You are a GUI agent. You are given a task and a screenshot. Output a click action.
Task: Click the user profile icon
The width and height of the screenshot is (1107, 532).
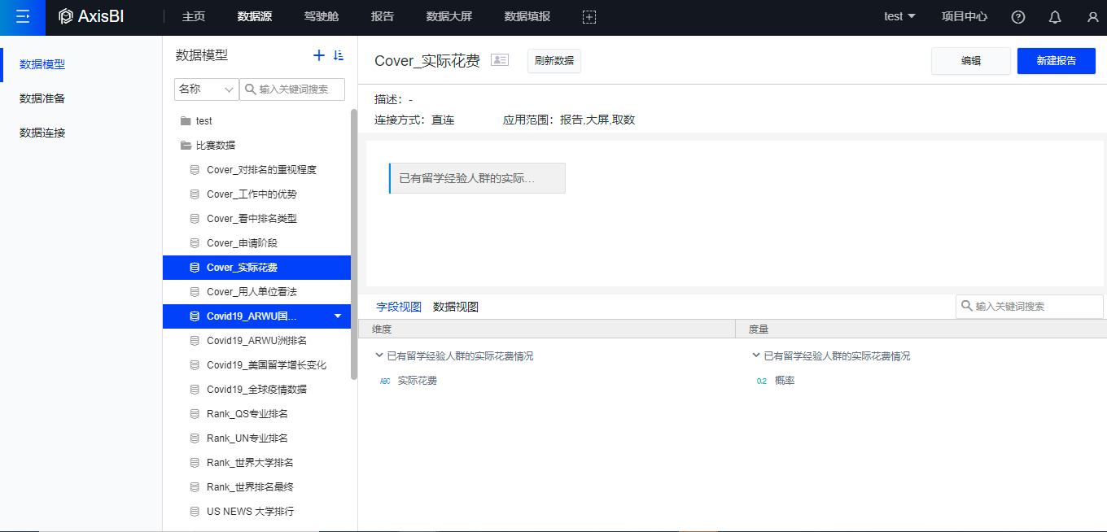click(x=1092, y=17)
